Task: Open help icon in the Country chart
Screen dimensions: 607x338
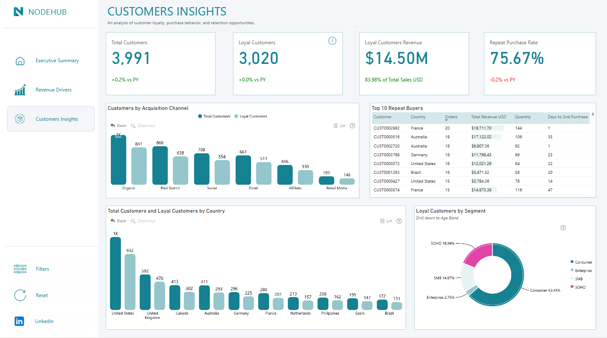Action: [x=399, y=221]
